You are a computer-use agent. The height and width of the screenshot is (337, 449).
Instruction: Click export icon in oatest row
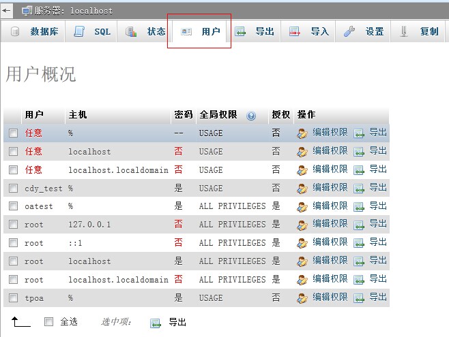click(359, 207)
